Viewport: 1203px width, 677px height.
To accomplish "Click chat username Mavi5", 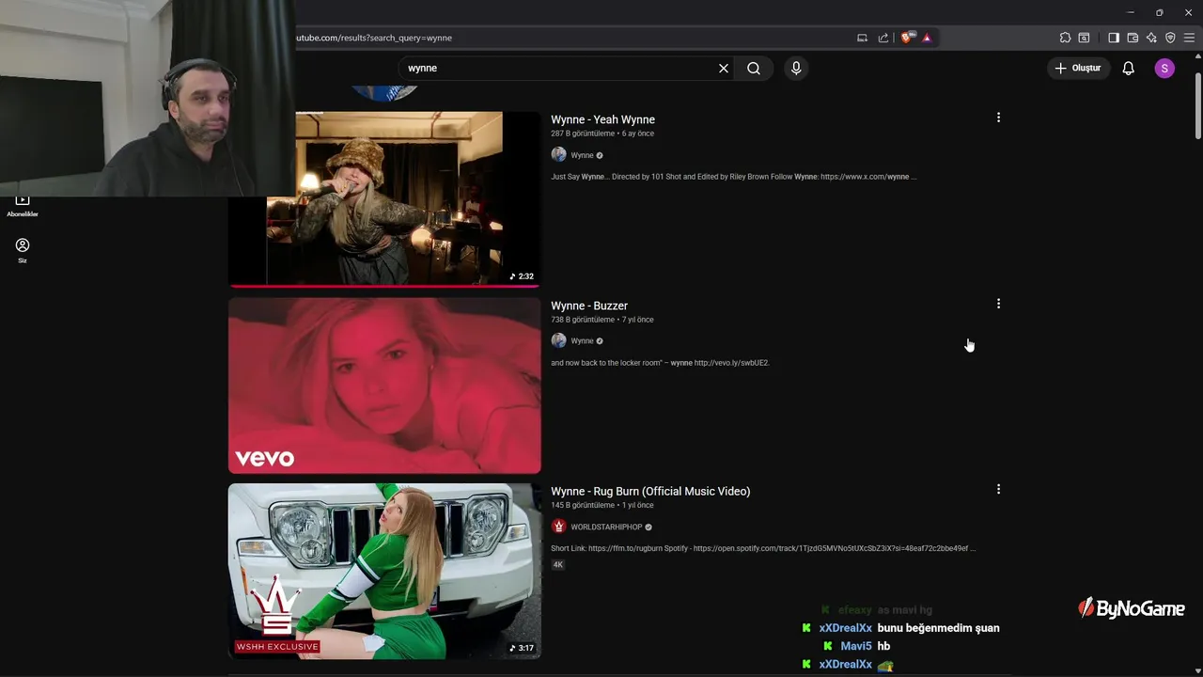I will click(x=856, y=646).
